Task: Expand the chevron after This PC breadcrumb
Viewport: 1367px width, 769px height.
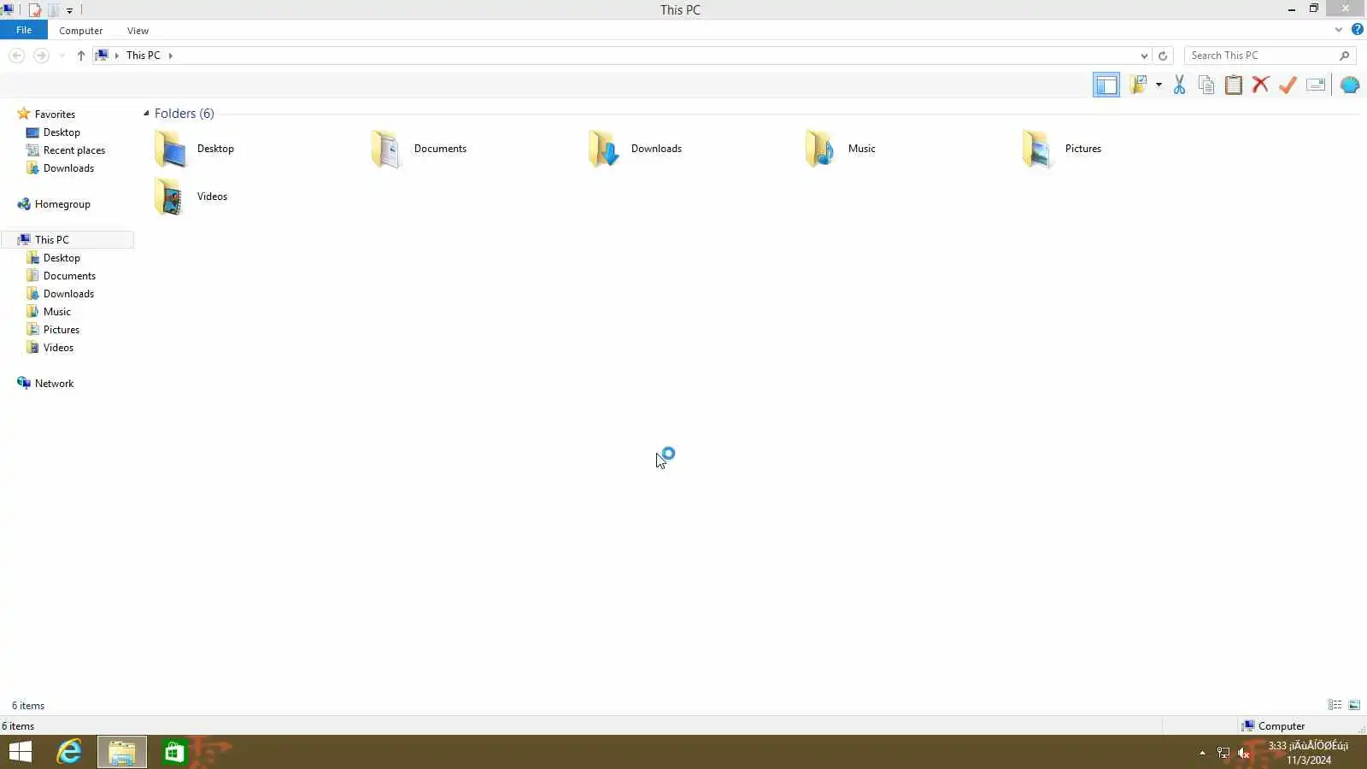Action: (x=170, y=56)
